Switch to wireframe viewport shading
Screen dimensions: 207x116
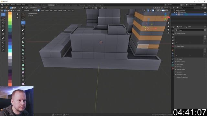click(x=161, y=10)
